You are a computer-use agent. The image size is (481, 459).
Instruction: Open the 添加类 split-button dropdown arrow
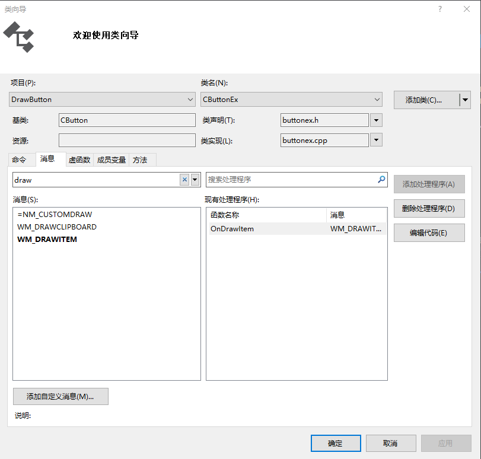464,100
